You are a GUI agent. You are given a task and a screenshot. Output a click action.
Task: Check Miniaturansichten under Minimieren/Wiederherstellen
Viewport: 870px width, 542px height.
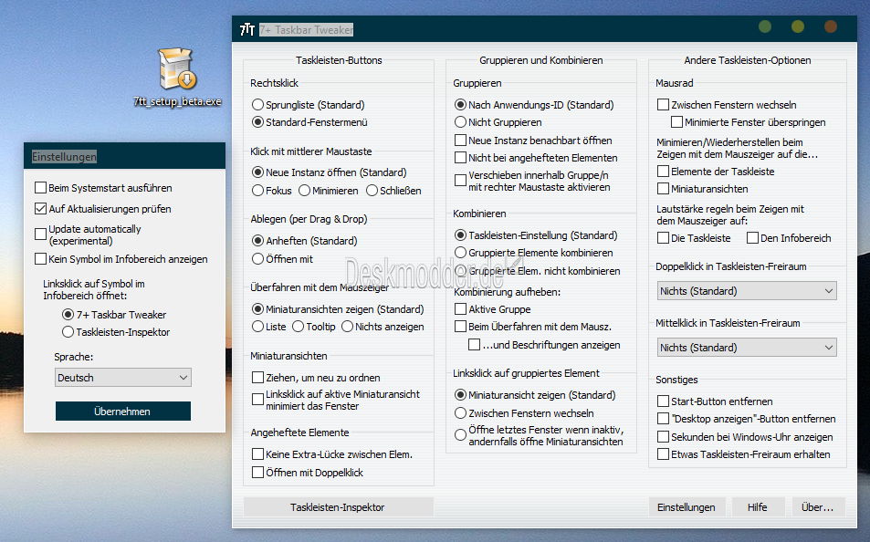click(663, 189)
